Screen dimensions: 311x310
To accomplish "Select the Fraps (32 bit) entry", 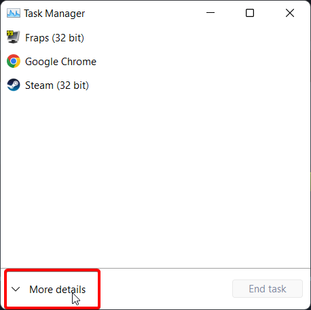I will [54, 38].
